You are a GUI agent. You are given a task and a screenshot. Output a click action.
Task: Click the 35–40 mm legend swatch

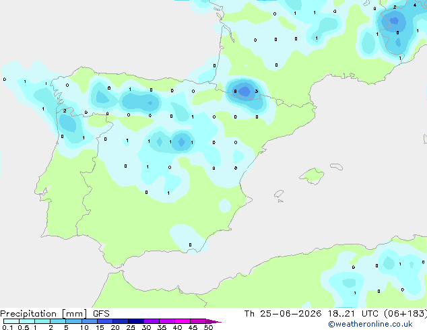pos(167,321)
